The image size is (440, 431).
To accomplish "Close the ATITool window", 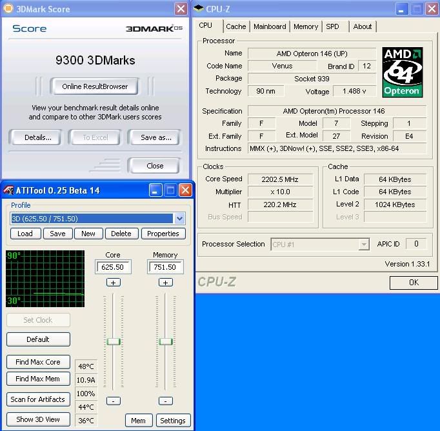I will tap(186, 190).
